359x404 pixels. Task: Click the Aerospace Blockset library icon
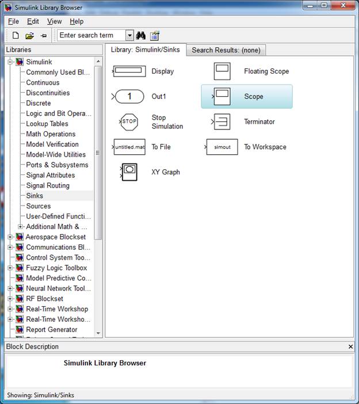(x=20, y=237)
